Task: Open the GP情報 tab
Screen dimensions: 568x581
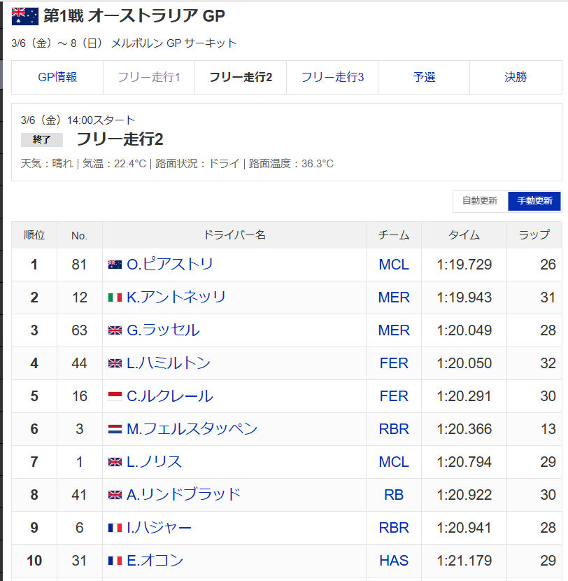Action: pyautogui.click(x=57, y=77)
